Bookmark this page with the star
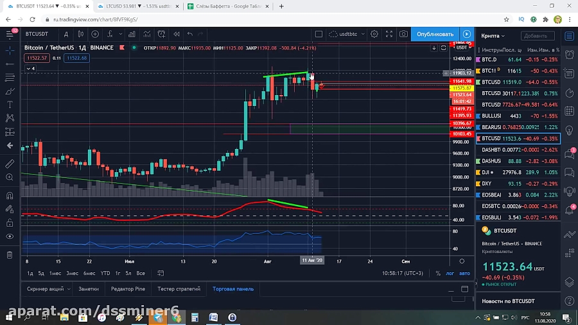Viewport: 578px width, 325px height. point(506,19)
